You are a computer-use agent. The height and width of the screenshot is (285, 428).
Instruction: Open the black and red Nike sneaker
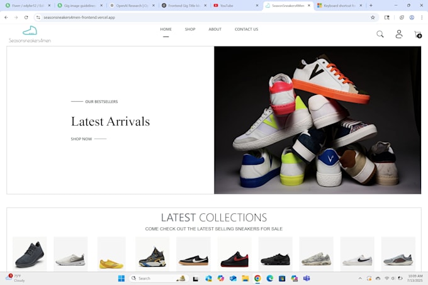point(234,254)
